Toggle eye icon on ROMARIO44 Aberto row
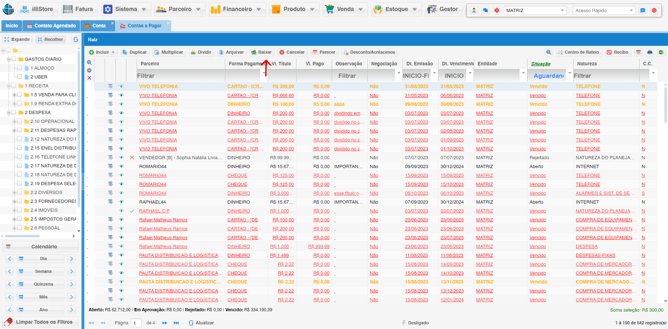Screen dimensions: 668x329 pos(121,166)
